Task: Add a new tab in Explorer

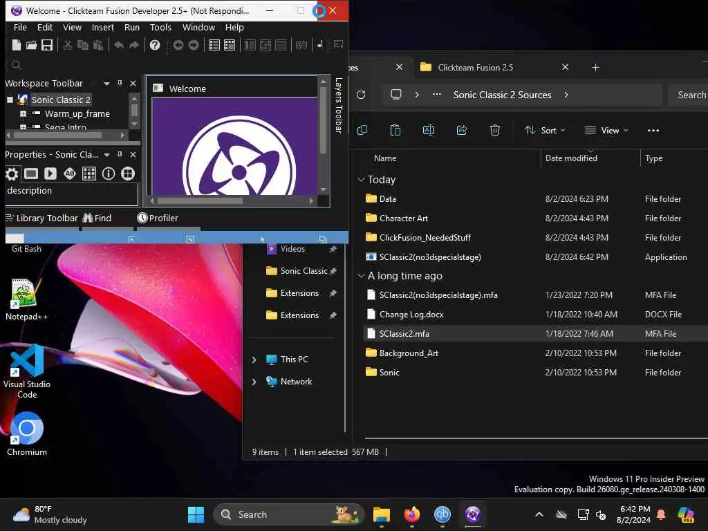Action: 595,67
